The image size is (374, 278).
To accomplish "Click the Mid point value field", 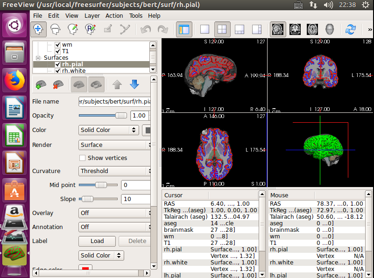I will click(x=136, y=185).
